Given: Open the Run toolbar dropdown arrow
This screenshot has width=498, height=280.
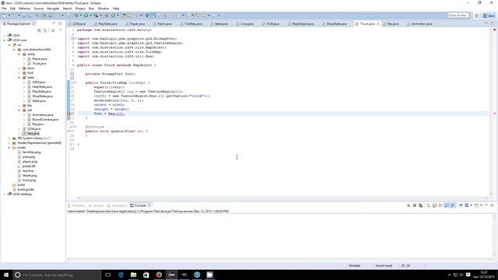Looking at the screenshot, I should click(90, 16).
